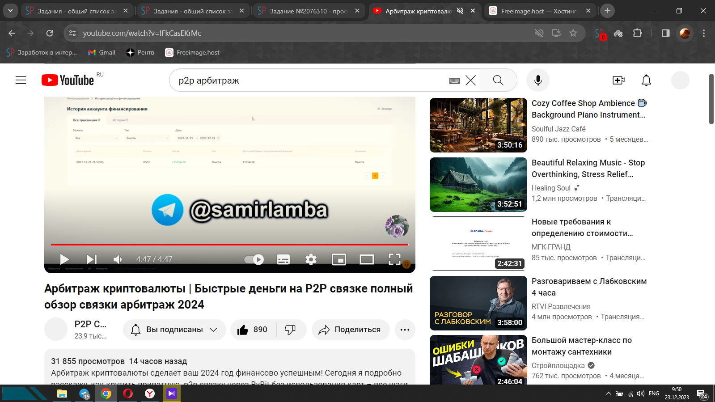
Task: Run search with magnifier button
Action: pos(498,80)
